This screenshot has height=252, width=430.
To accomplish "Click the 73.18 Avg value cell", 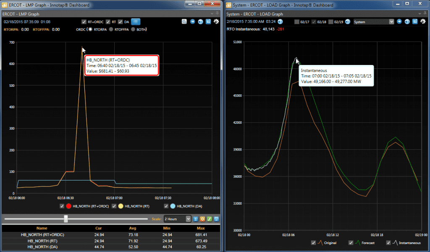I will point(133,235).
